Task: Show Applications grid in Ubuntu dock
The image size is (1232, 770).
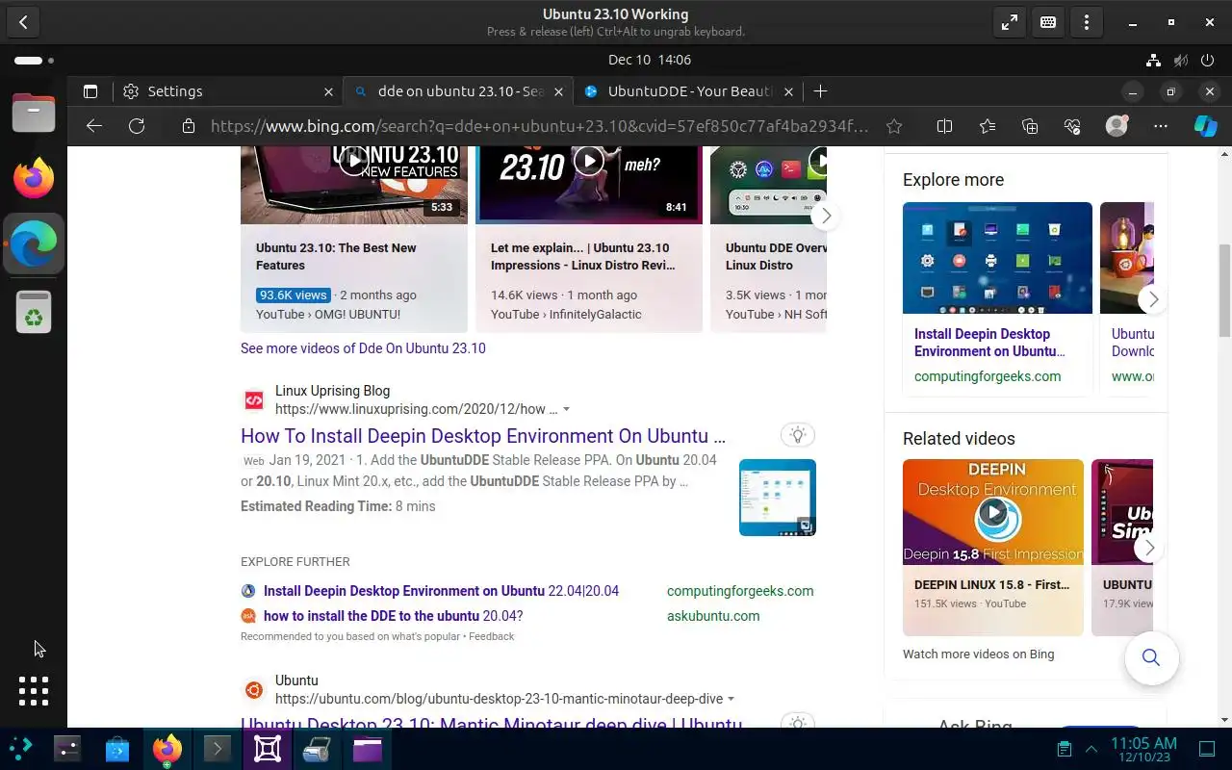Action: coord(34,690)
